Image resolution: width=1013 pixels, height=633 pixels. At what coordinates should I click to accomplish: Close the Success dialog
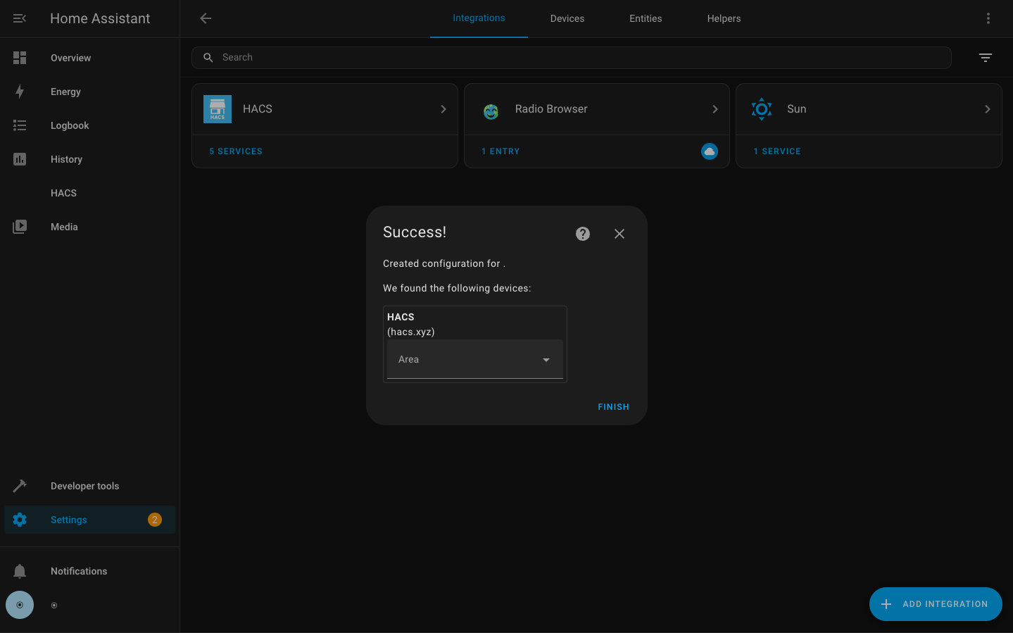point(619,234)
